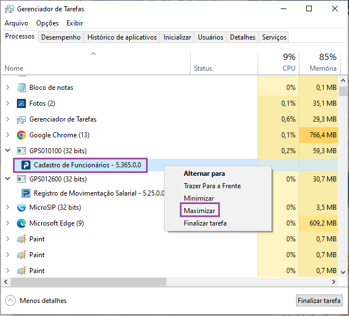Screen dimensions: 349x316
Task: Open the Opções menu
Action: coord(47,23)
